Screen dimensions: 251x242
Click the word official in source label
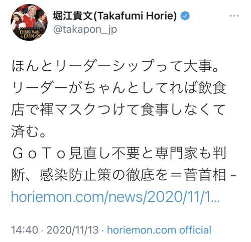pos(195,230)
